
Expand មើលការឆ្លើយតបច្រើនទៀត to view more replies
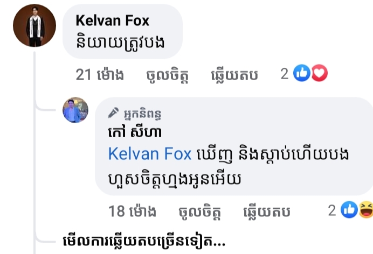point(144,242)
